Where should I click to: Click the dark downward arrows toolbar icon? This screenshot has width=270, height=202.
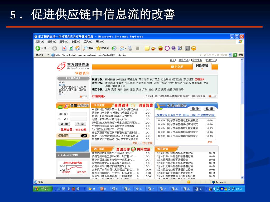click(x=187, y=48)
